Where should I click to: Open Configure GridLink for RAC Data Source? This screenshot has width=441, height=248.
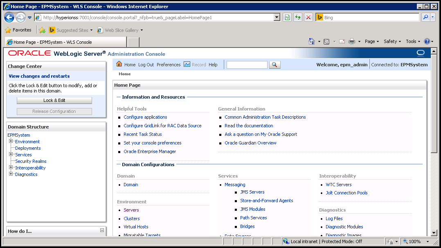[x=162, y=126]
